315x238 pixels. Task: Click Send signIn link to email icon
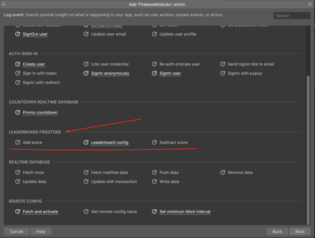(222, 64)
